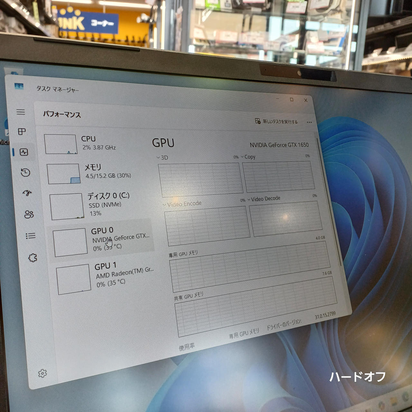Click the メモリ usage mini graph thumbnail
The image size is (412, 412).
coord(63,173)
